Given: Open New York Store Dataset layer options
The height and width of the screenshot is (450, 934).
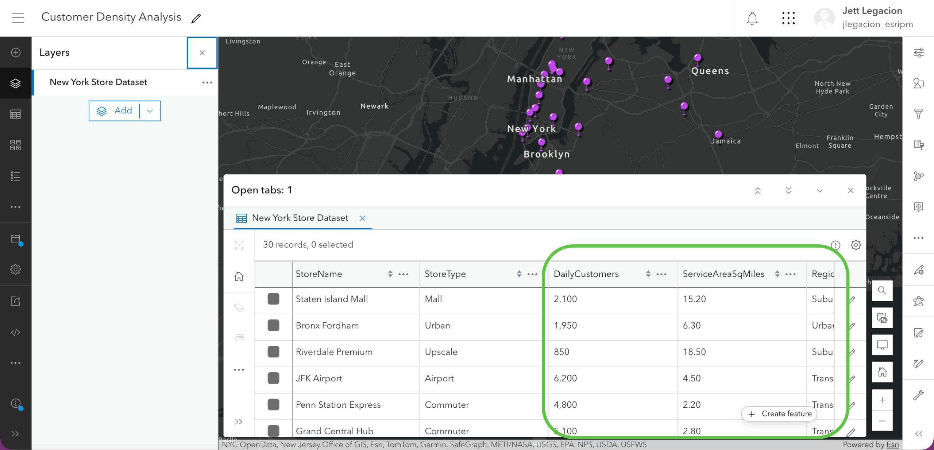Looking at the screenshot, I should [207, 82].
